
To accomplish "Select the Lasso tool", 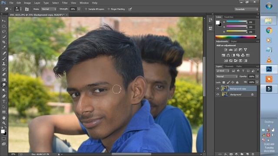I will click(x=4, y=32).
